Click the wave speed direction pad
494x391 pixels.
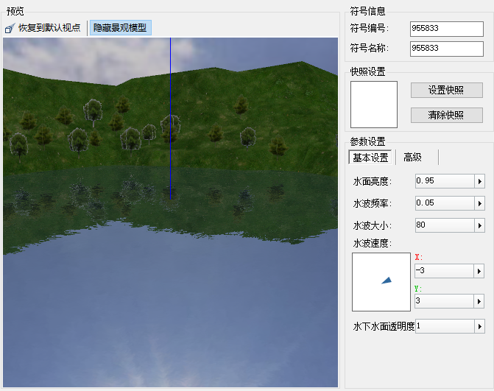[381, 282]
